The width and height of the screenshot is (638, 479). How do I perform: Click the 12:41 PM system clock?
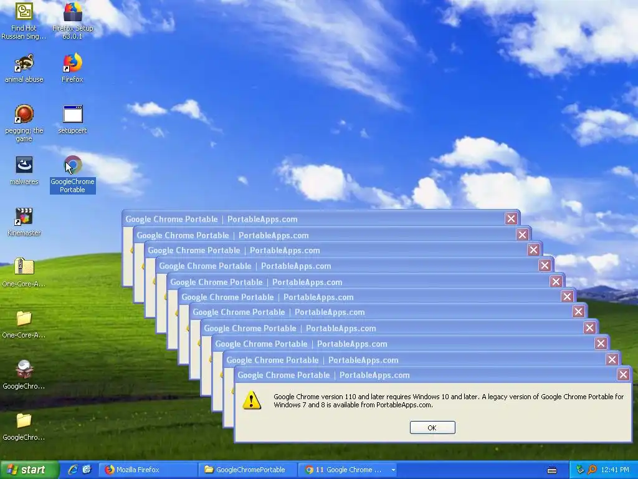click(615, 470)
